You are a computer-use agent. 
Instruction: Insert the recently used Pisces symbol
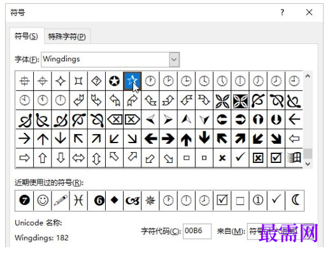pyautogui.click(x=78, y=200)
